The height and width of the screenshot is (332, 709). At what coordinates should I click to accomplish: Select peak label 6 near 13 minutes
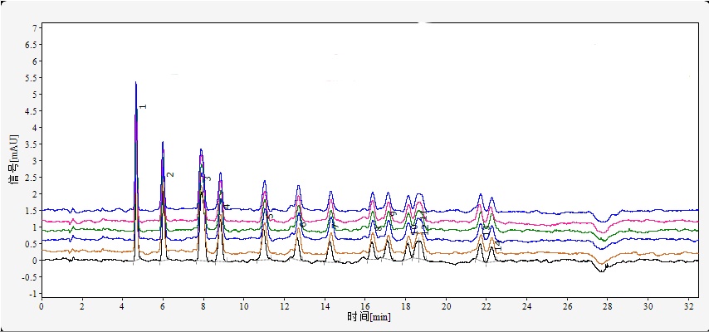(x=304, y=224)
